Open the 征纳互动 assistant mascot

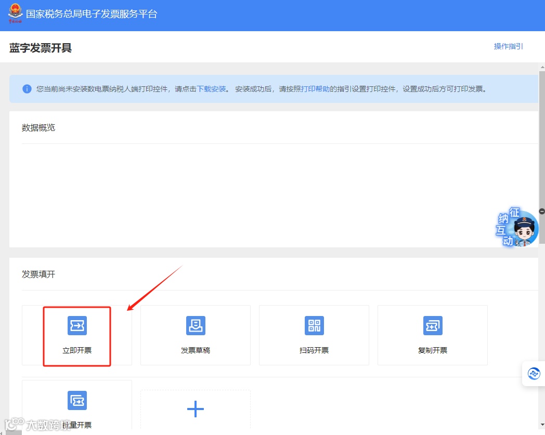(x=517, y=227)
